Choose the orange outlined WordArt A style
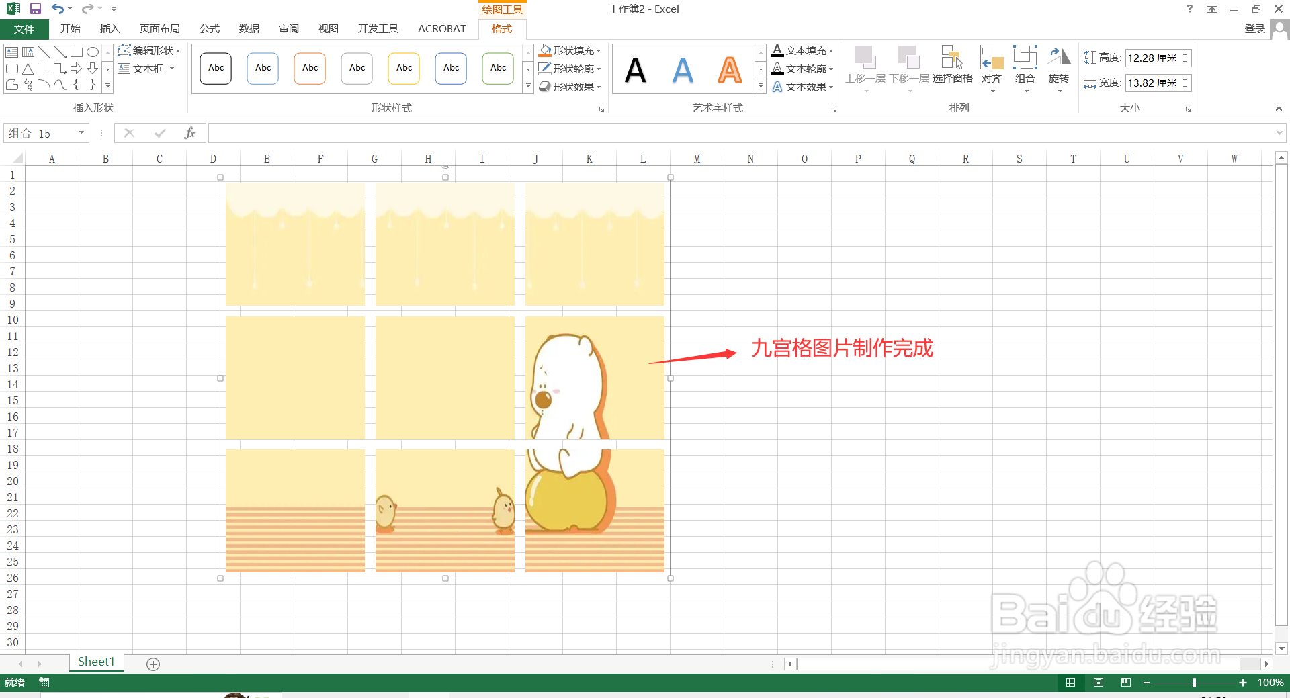Image resolution: width=1290 pixels, height=698 pixels. [x=730, y=70]
